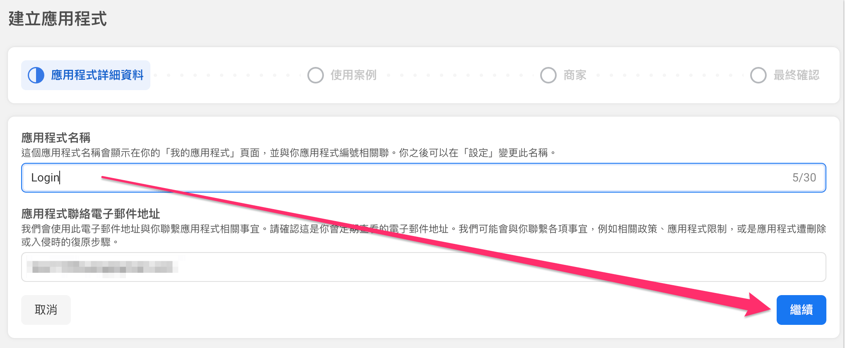845x348 pixels.
Task: Click the email description paragraph above email field
Action: point(423,235)
